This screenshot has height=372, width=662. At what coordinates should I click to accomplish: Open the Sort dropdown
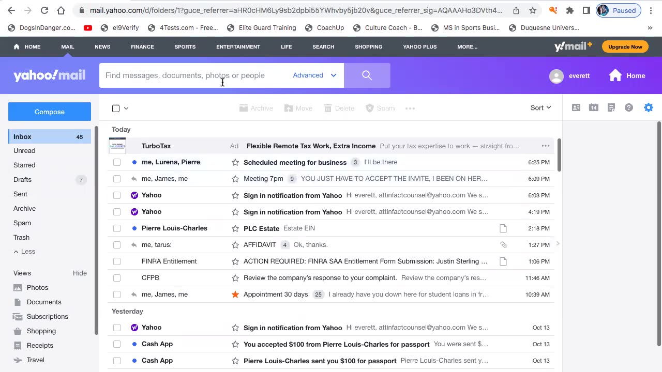541,108
